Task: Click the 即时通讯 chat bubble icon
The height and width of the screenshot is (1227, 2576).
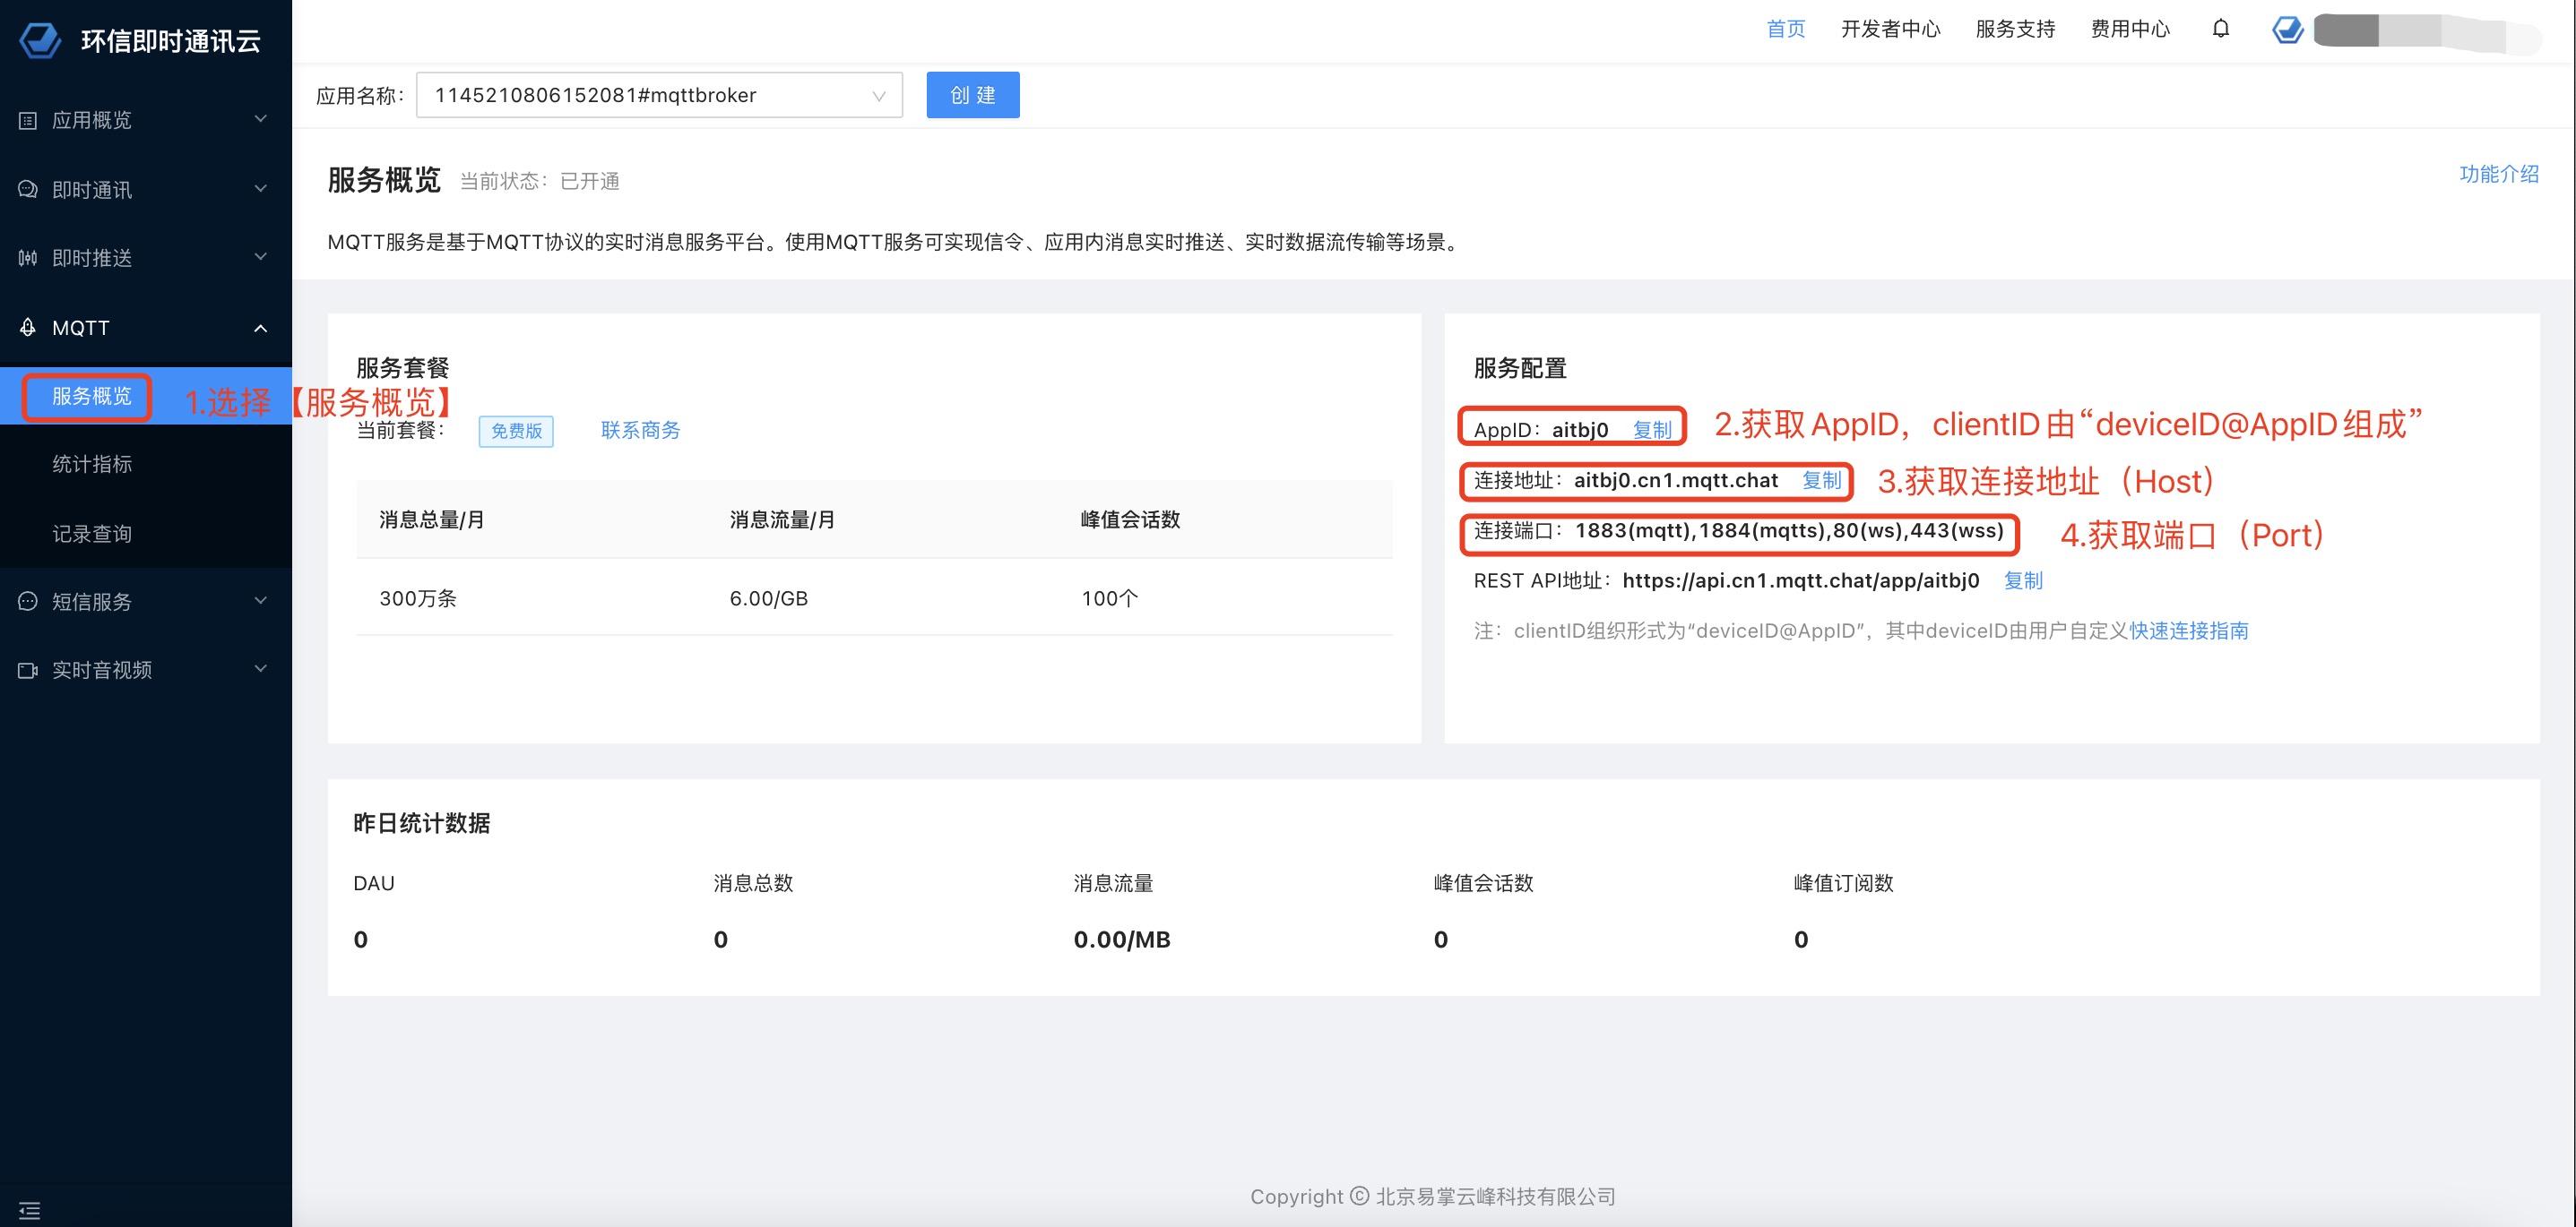Action: (28, 189)
